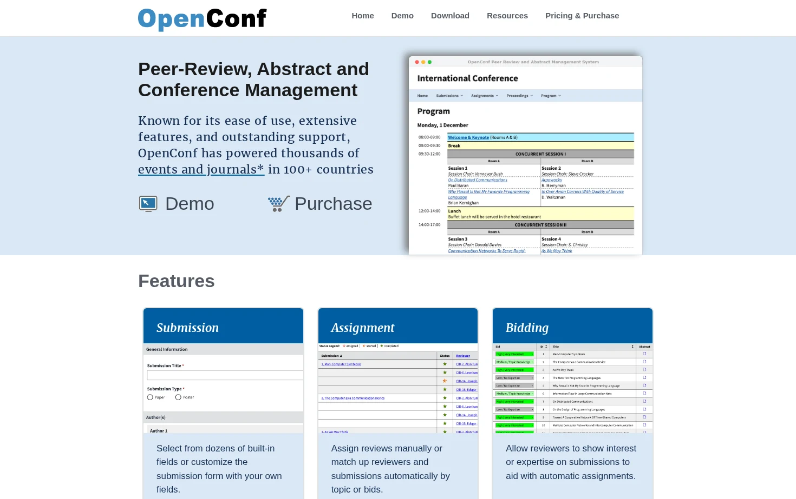The width and height of the screenshot is (796, 499).
Task: Click the 'Peer-Review, Abstract and Conference Management' heading
Action: click(253, 79)
